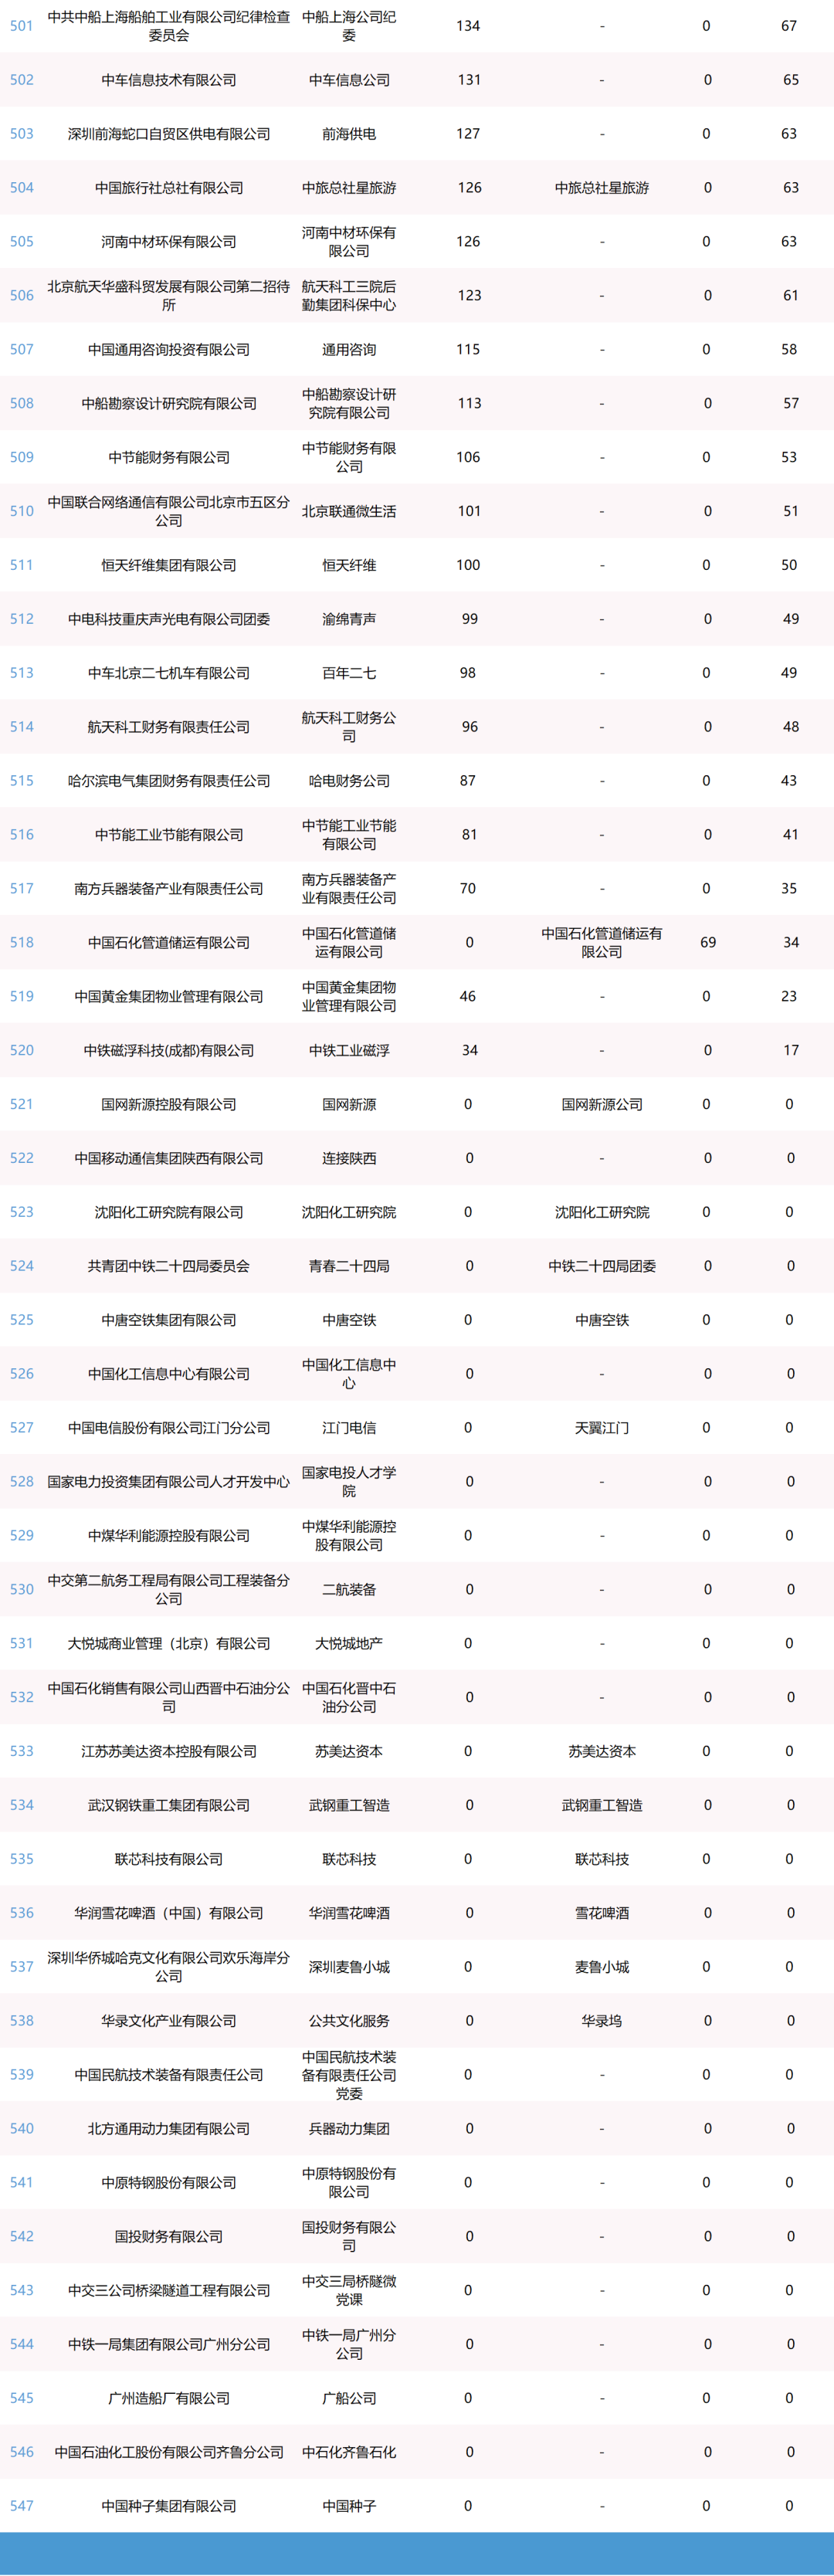Viewport: 834px width, 2576px height.
Task: Click rank number 532
Action: point(21,1698)
